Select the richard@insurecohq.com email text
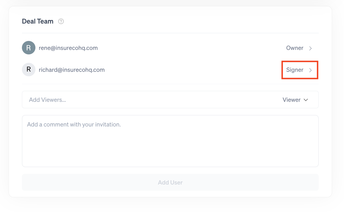Image resolution: width=344 pixels, height=212 pixels. coord(72,70)
